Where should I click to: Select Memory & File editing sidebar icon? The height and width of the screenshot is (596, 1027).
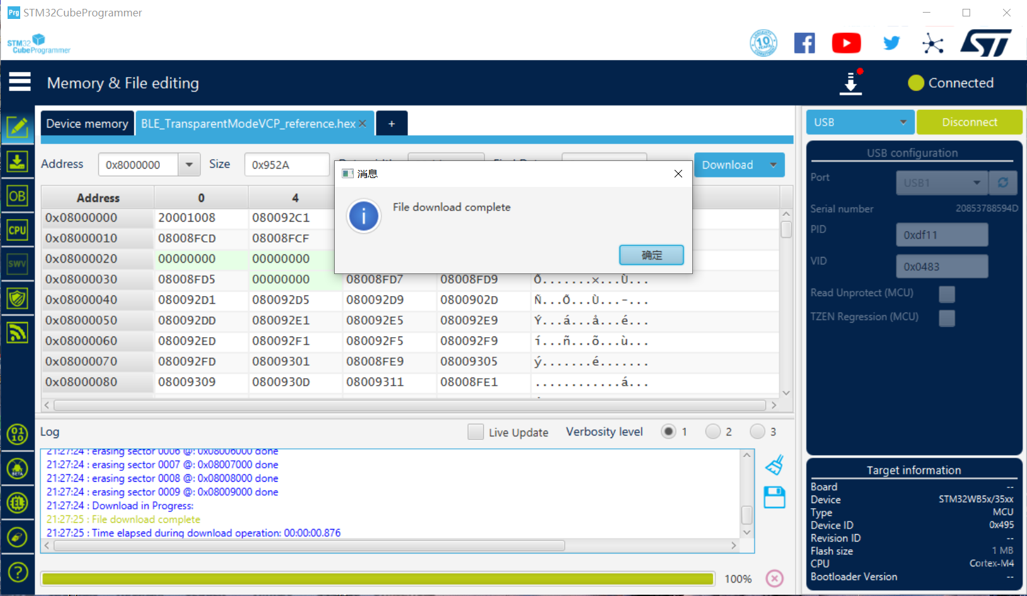pyautogui.click(x=17, y=128)
